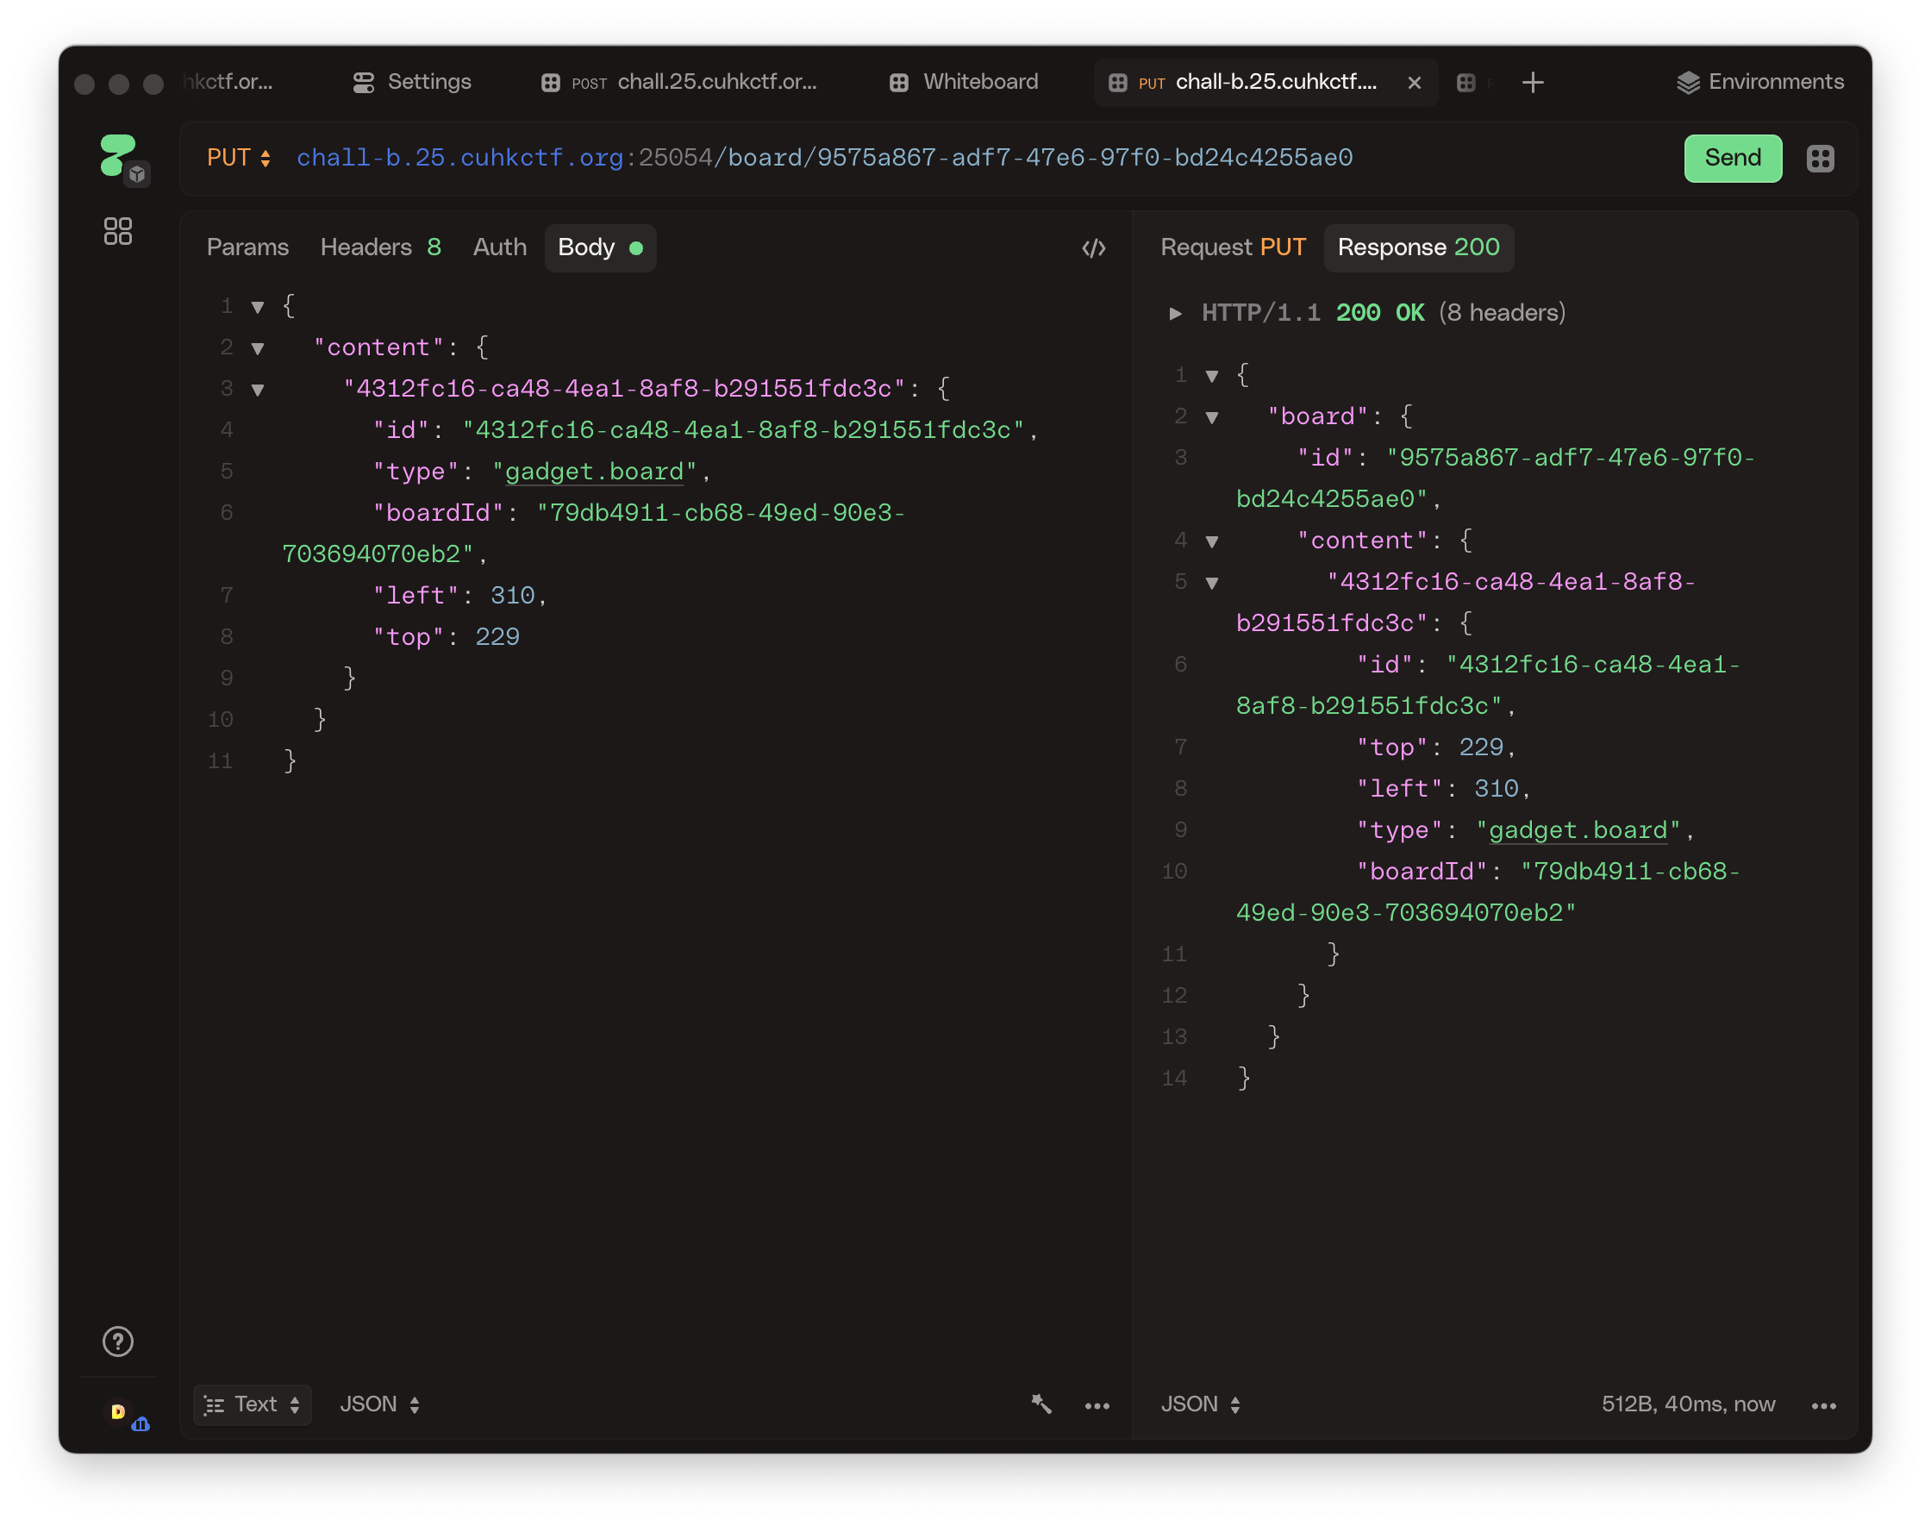Open the body editor three-dots menu

click(1097, 1405)
